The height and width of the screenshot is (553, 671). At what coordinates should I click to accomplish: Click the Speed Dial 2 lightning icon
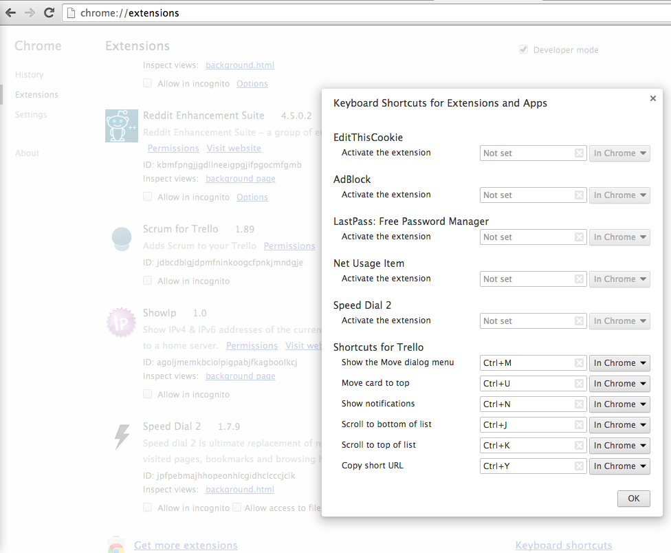tap(122, 437)
